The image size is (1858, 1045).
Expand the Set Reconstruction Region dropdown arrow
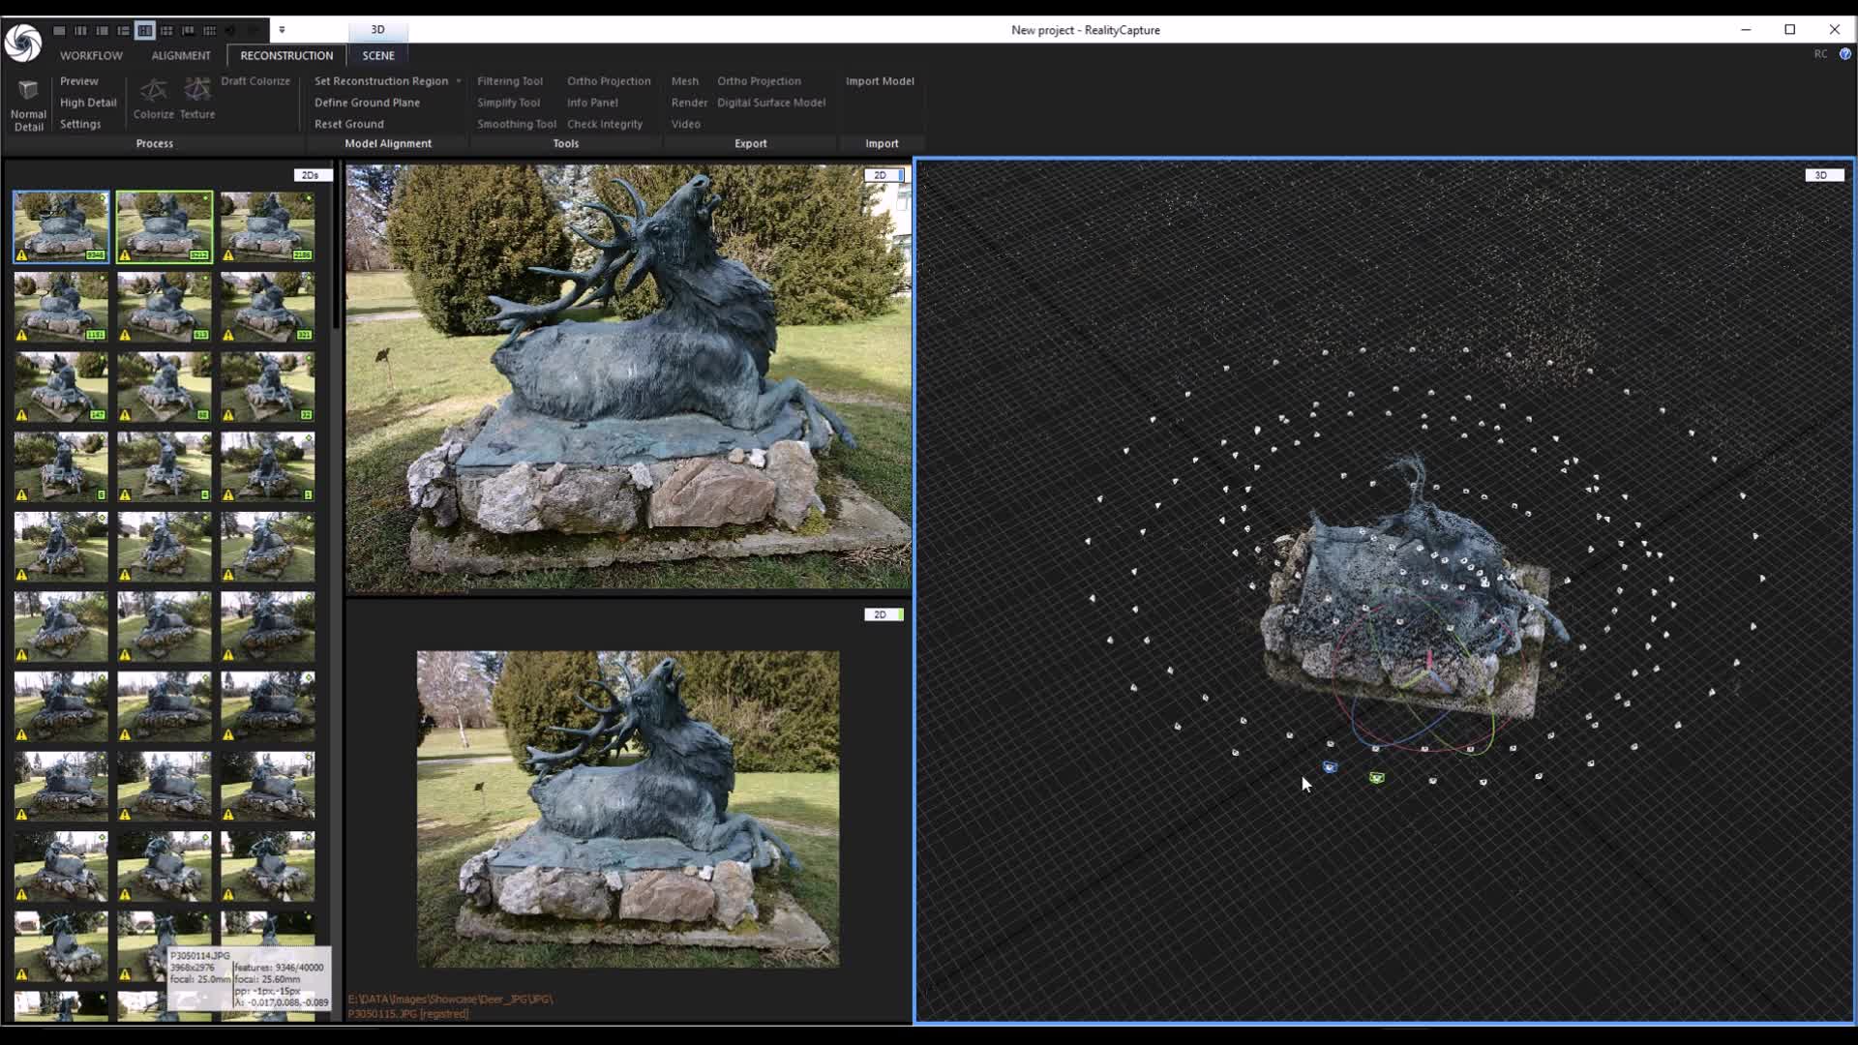[x=459, y=81]
